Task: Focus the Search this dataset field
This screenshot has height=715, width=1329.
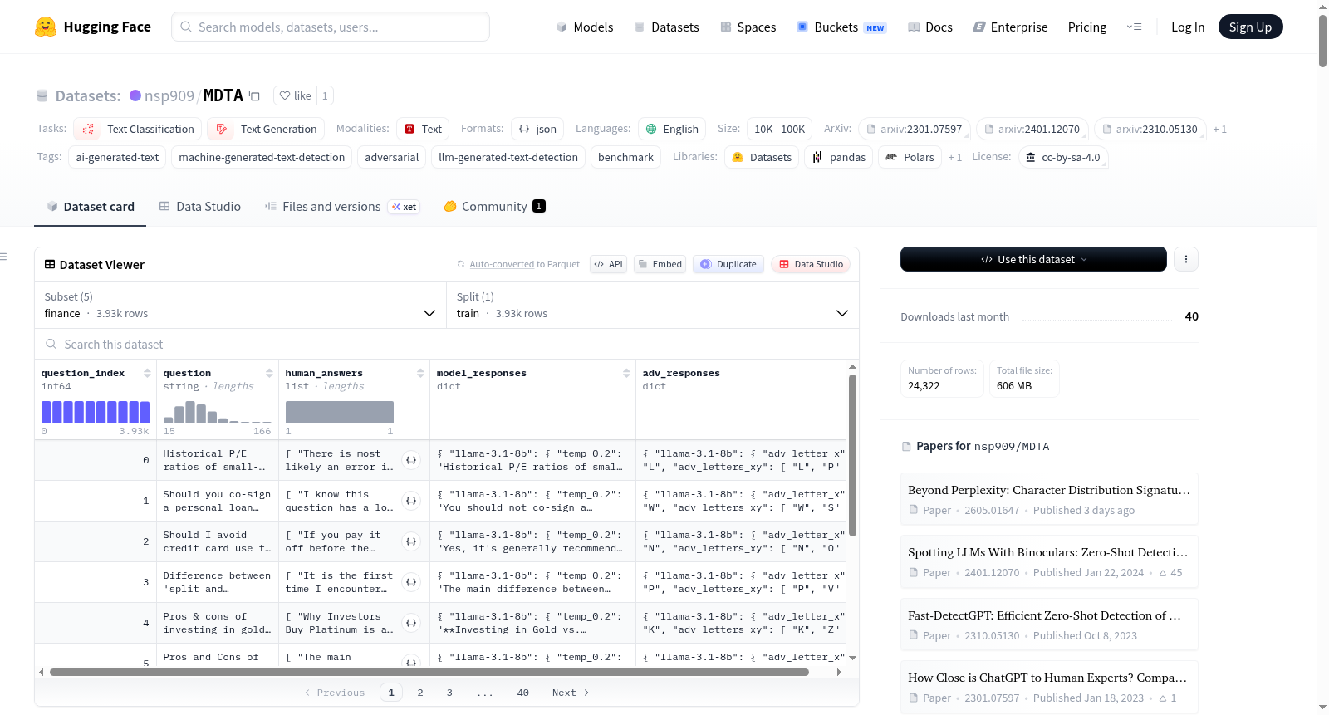Action: coord(447,345)
